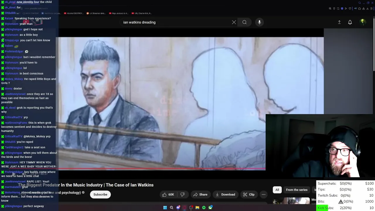The height and width of the screenshot is (211, 375).
Task: Take a snapshot with the browser capture icon
Action: pos(338,8)
